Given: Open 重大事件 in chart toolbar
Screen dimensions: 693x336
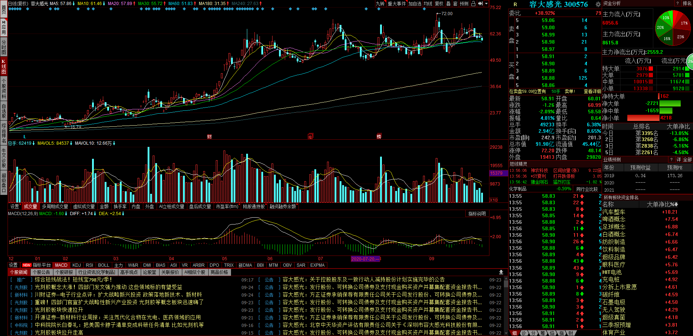Looking at the screenshot, I should tap(397, 4).
